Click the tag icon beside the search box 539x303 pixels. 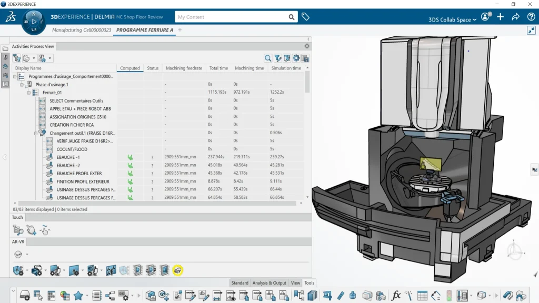coord(305,17)
